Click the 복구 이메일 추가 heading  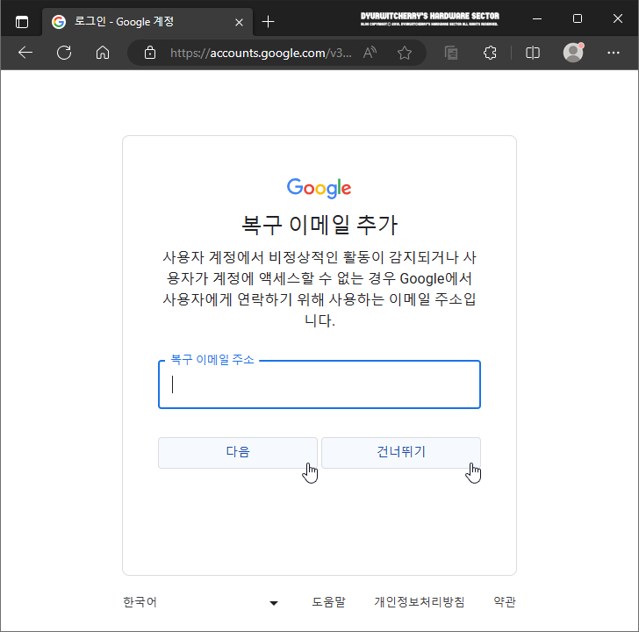tap(319, 225)
